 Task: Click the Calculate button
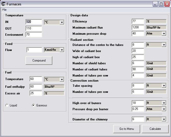(155, 129)
